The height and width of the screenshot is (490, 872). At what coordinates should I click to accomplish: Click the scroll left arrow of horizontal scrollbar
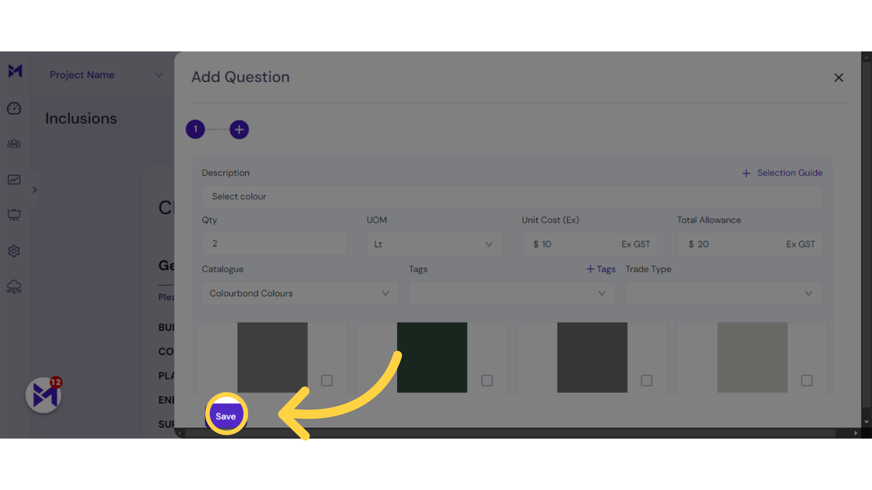[x=180, y=433]
